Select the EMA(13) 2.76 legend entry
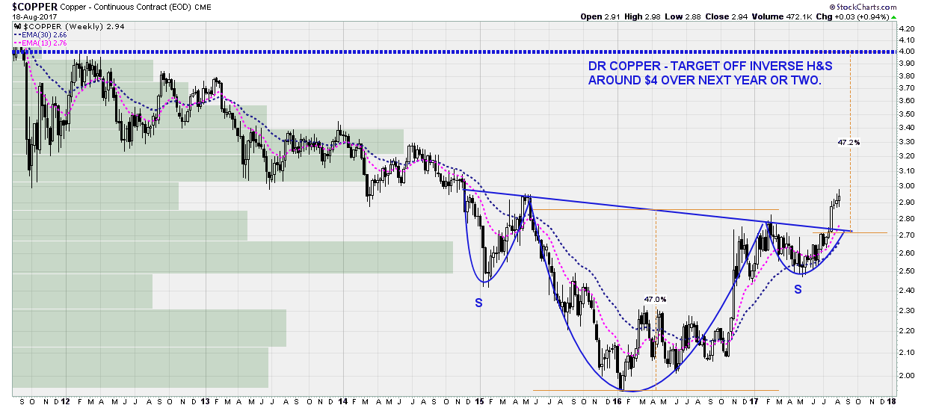927x408 pixels. [40, 43]
